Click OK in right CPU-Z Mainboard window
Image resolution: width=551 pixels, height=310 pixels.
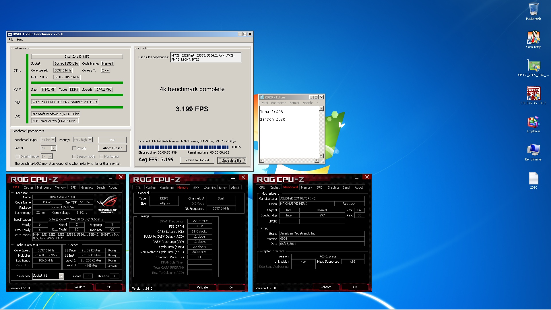[355, 287]
